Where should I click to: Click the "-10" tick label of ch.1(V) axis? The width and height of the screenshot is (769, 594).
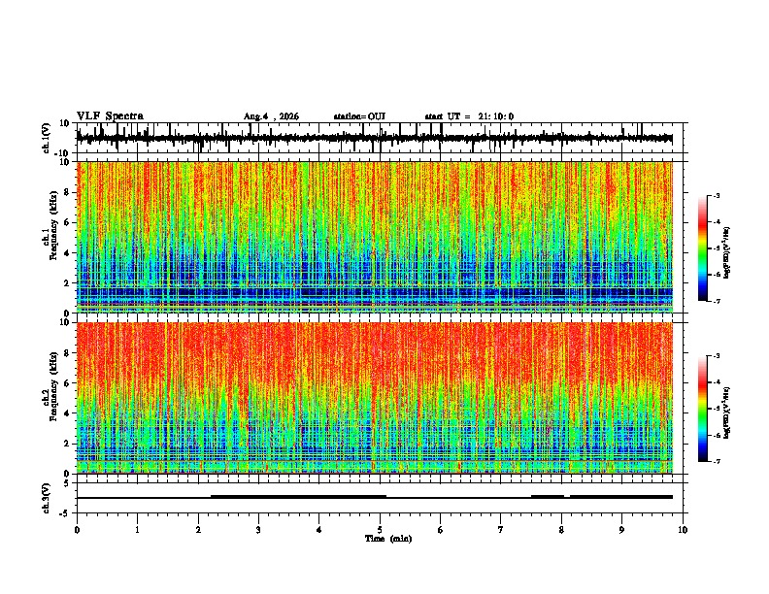(x=63, y=153)
